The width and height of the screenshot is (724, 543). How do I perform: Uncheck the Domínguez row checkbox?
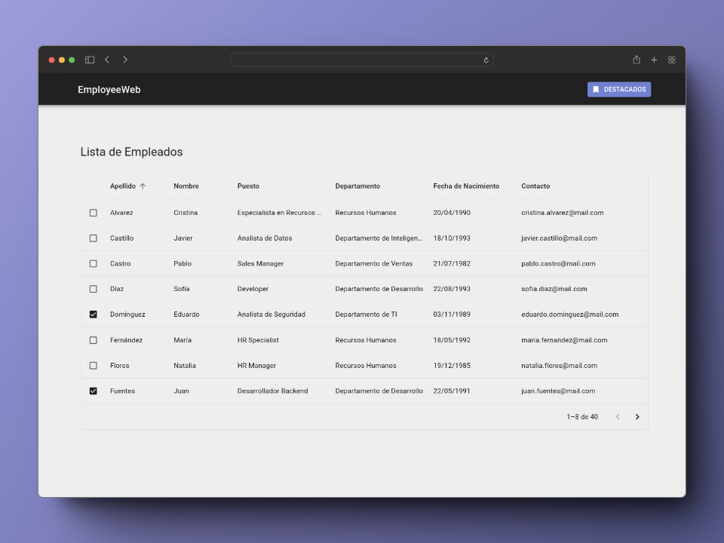pos(94,314)
